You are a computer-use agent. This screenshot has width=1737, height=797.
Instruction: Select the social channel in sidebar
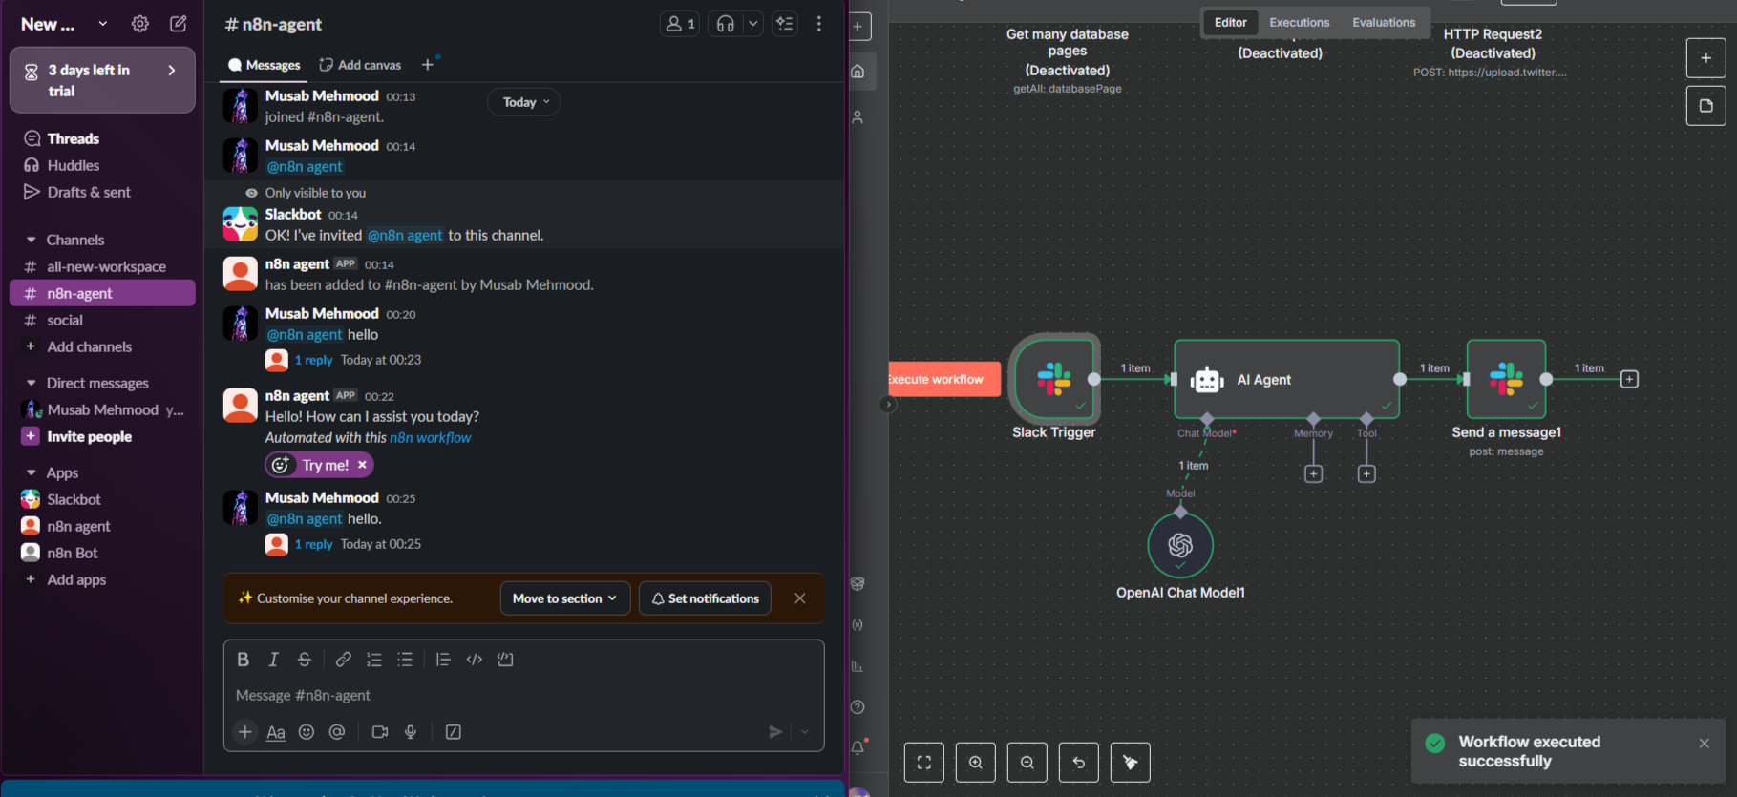tap(65, 320)
